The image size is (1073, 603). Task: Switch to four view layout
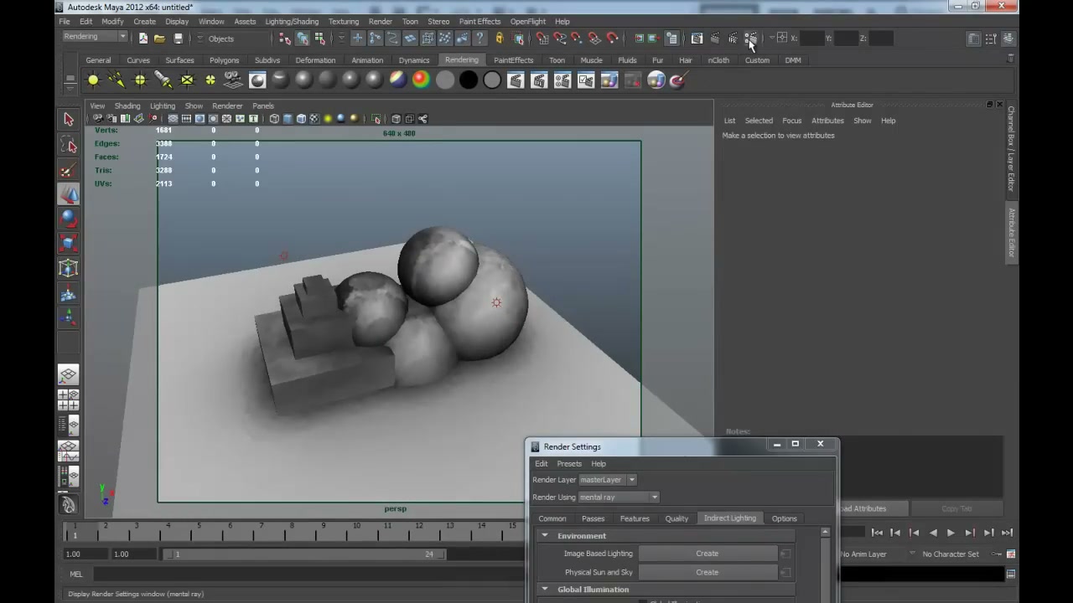coord(69,399)
